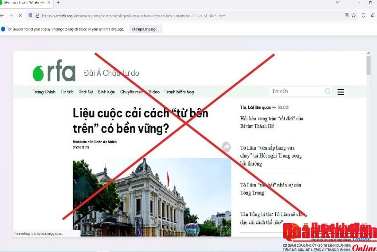Open the Tor circuit display icon
The height and width of the screenshot is (252, 377).
[x=30, y=16]
